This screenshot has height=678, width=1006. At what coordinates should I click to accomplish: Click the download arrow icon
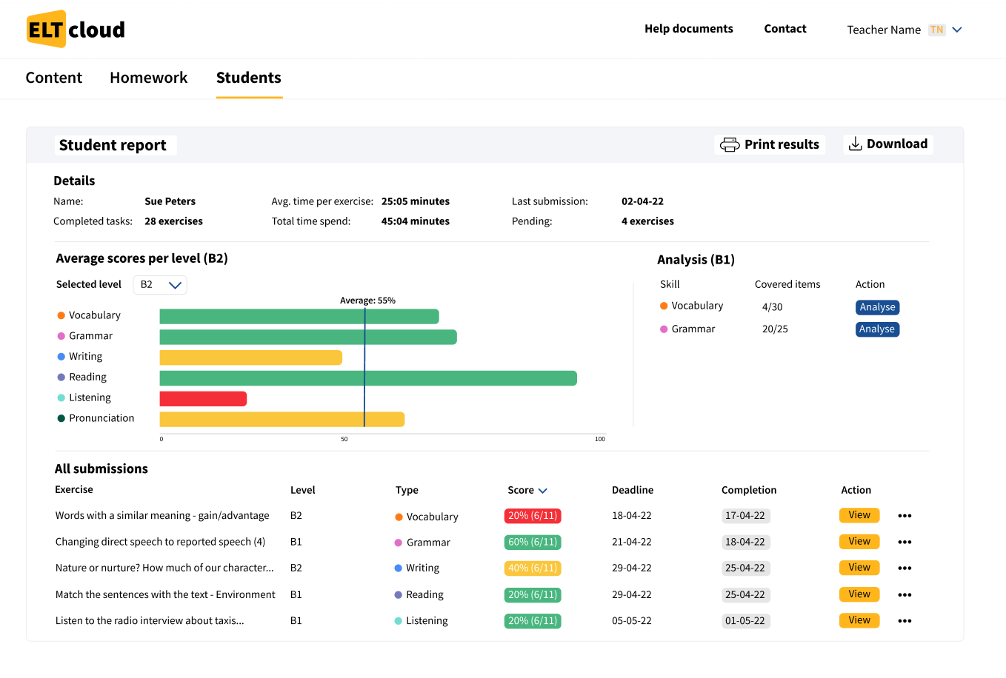pos(855,144)
